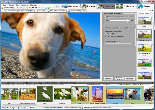Image resolution: width=155 pixels, height=110 pixels.
Task: Open the Настройки menu
Action: pos(24,5)
